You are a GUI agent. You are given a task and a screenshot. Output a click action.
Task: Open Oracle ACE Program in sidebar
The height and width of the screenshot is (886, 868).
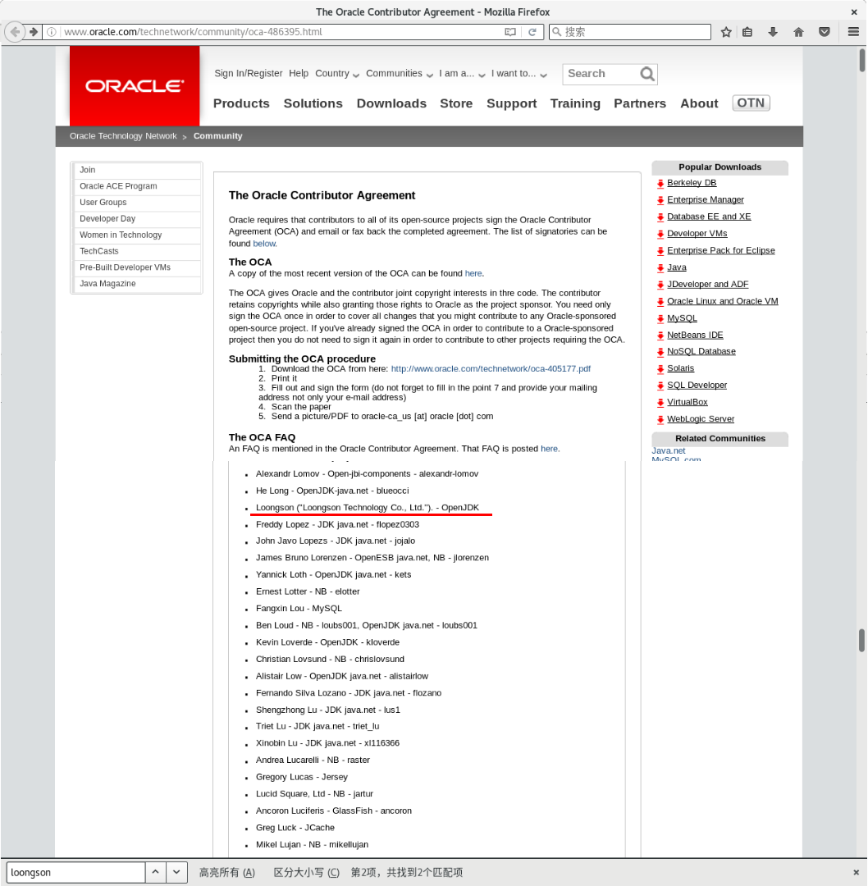(x=118, y=186)
